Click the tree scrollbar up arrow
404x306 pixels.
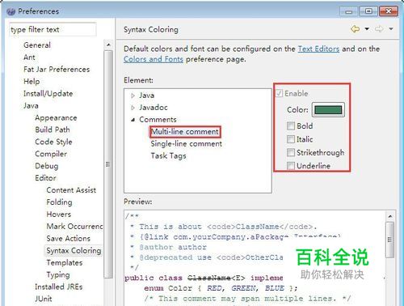click(x=108, y=45)
